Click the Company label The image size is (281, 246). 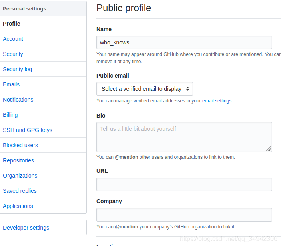[109, 201]
